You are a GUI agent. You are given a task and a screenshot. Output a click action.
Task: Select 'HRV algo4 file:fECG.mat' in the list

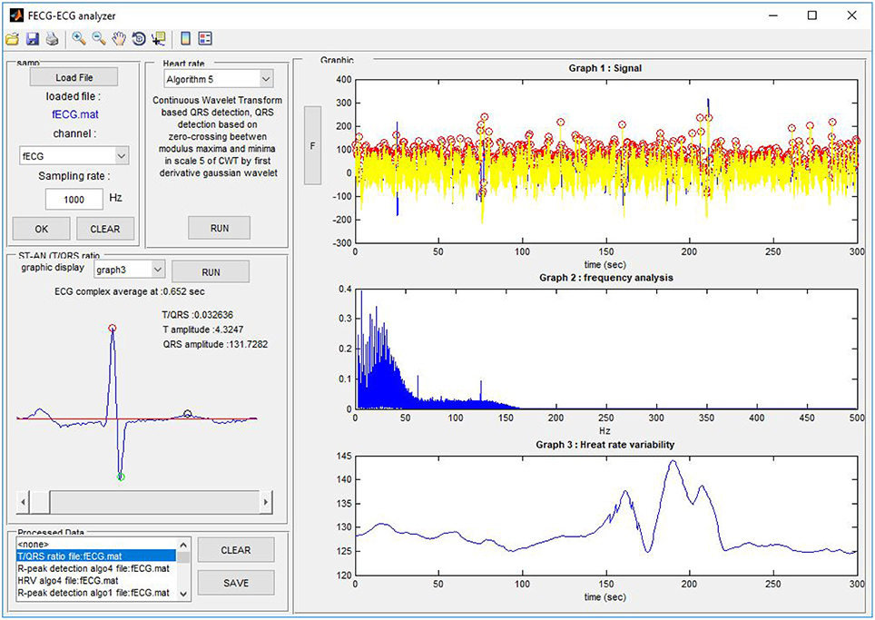point(96,581)
